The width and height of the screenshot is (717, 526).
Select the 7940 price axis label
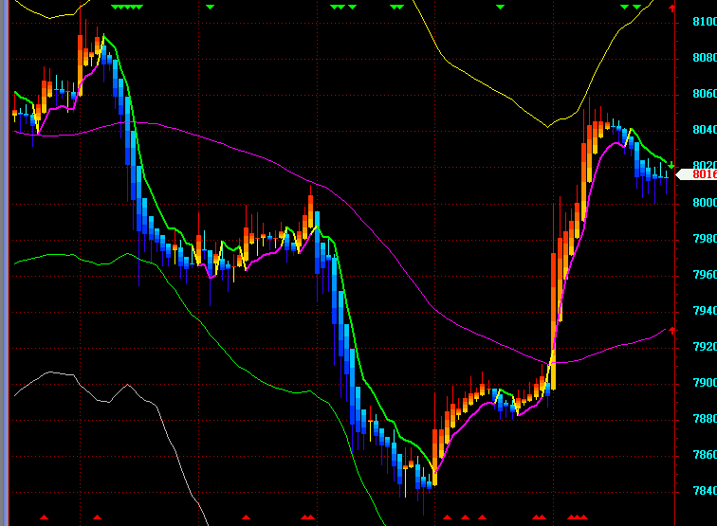pos(705,311)
